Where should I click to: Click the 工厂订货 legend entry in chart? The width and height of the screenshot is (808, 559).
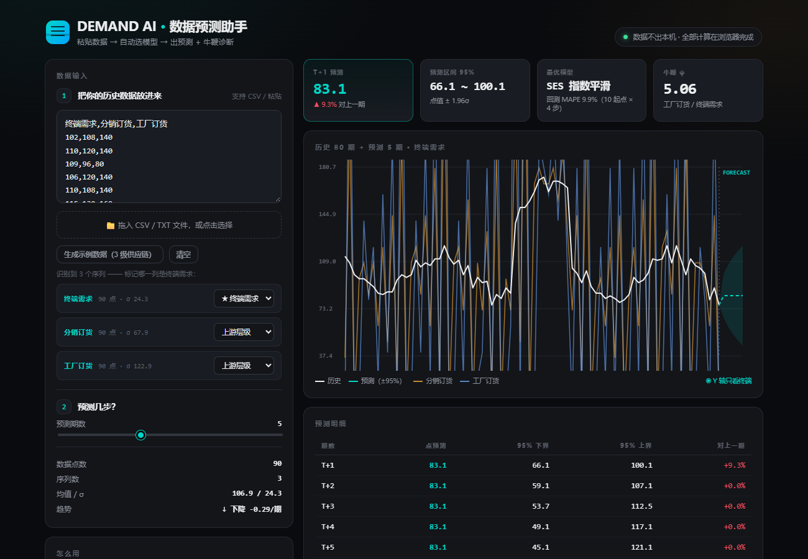479,381
